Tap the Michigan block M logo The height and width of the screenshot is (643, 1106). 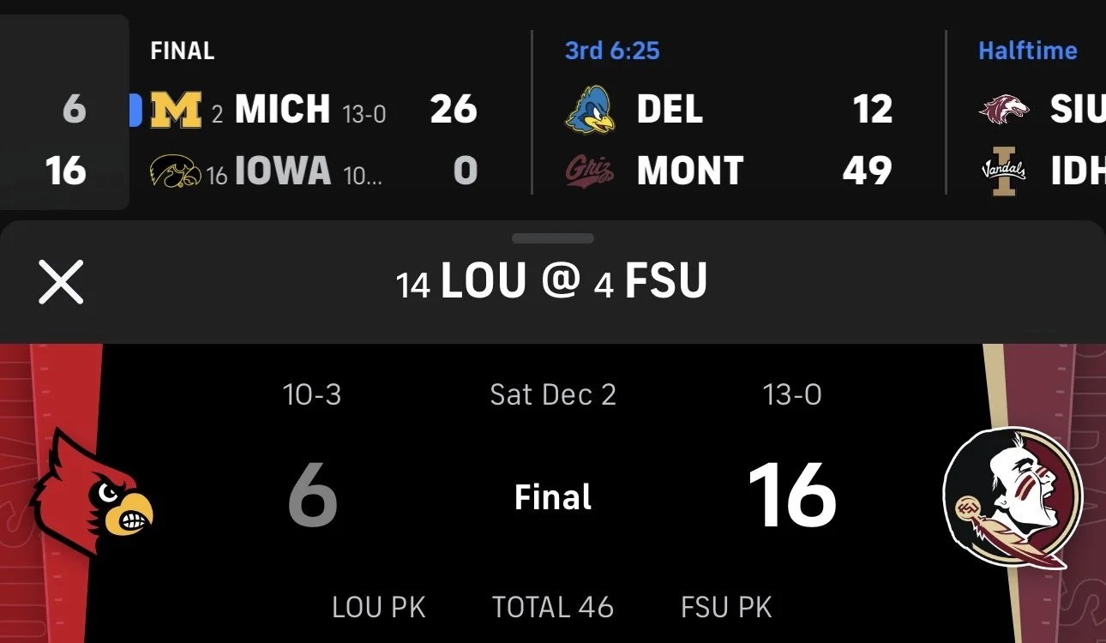176,110
